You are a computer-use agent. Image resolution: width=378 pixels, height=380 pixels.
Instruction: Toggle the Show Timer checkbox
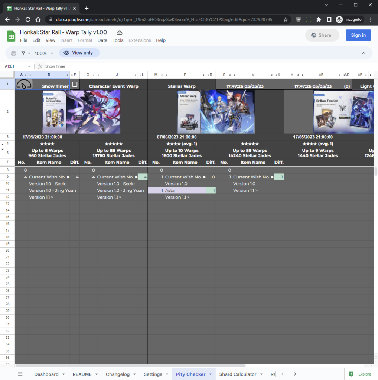point(75,85)
